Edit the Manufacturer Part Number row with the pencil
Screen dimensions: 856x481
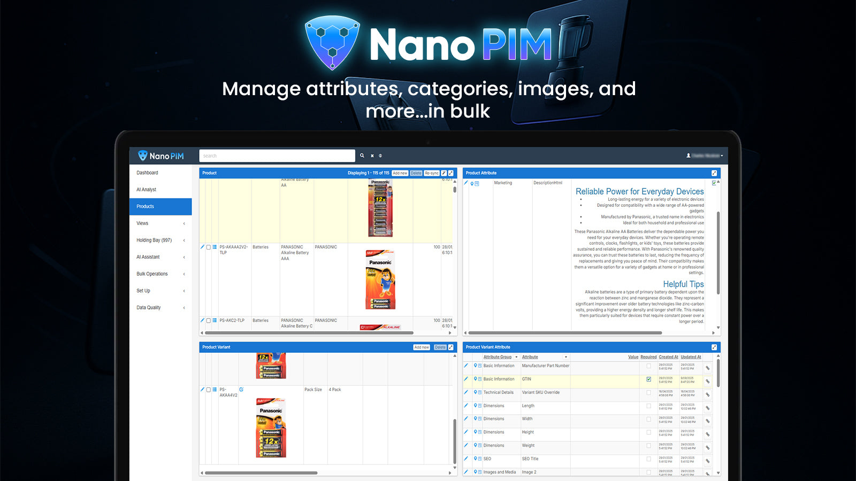click(466, 366)
